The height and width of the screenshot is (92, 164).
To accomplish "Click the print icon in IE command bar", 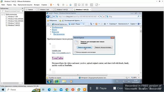I will [105, 24].
